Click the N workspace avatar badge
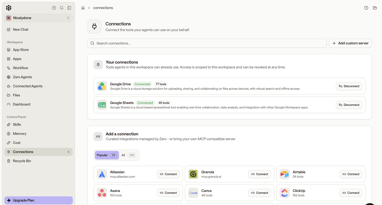This screenshot has width=382, height=205. tap(9, 18)
